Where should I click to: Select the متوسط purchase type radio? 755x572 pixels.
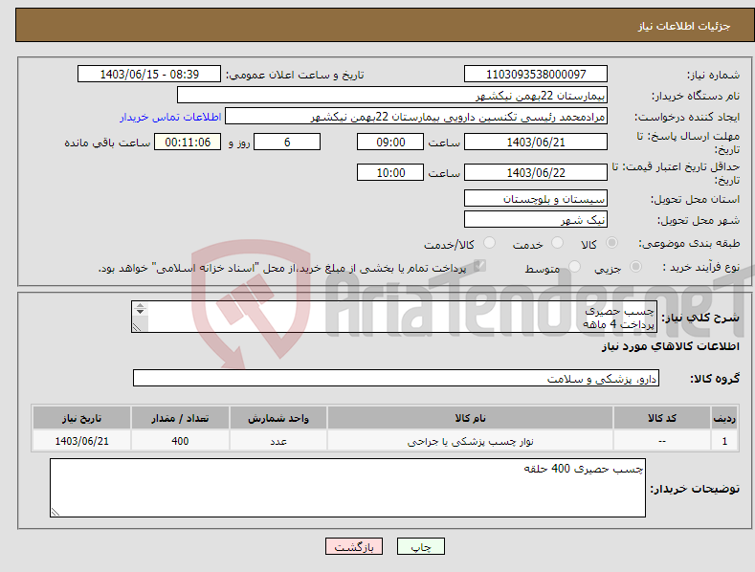pyautogui.click(x=574, y=266)
